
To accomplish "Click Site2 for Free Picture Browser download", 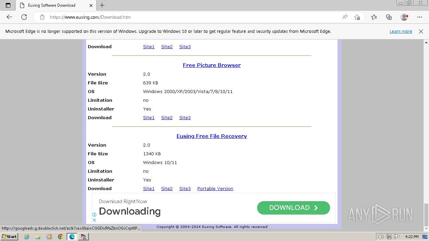I will (x=167, y=118).
